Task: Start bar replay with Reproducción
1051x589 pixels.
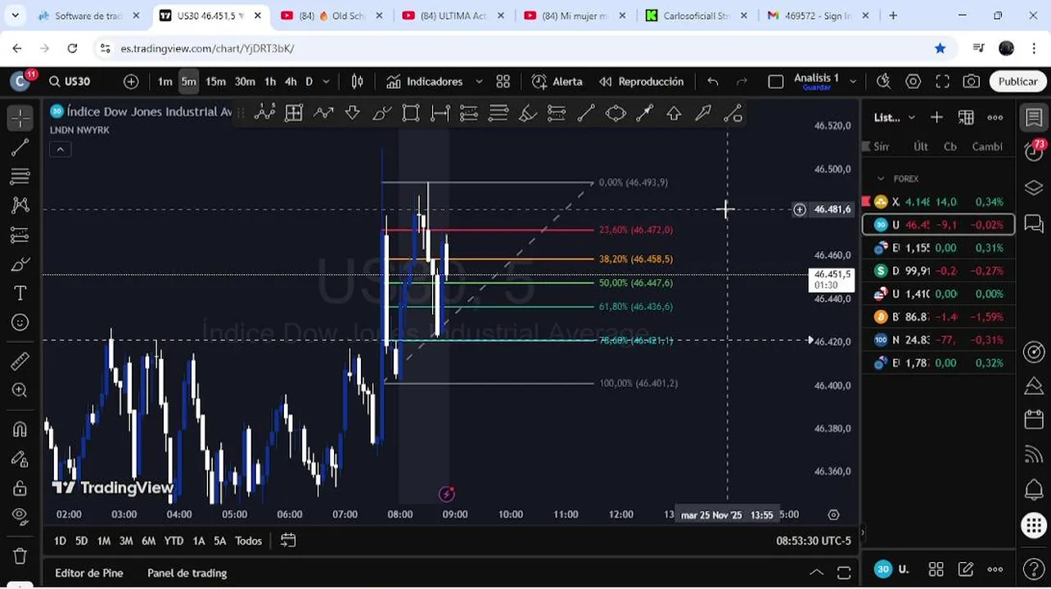Action: pos(642,81)
